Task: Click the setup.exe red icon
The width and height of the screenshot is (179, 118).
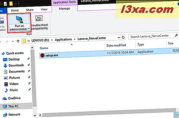Action: pyautogui.click(x=42, y=55)
